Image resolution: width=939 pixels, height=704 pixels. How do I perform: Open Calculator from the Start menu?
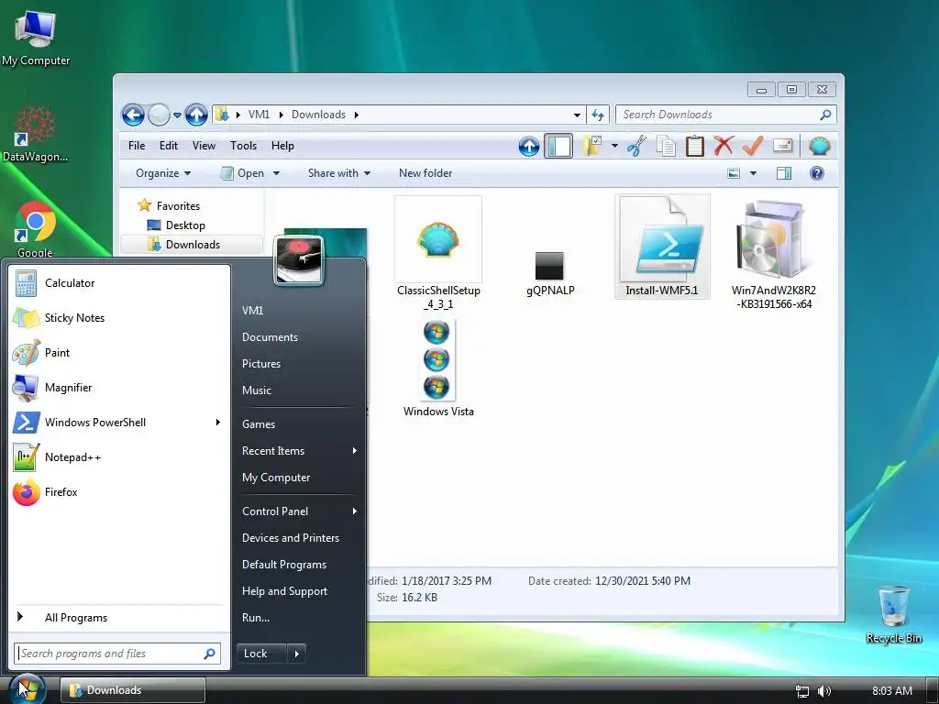coord(118,283)
